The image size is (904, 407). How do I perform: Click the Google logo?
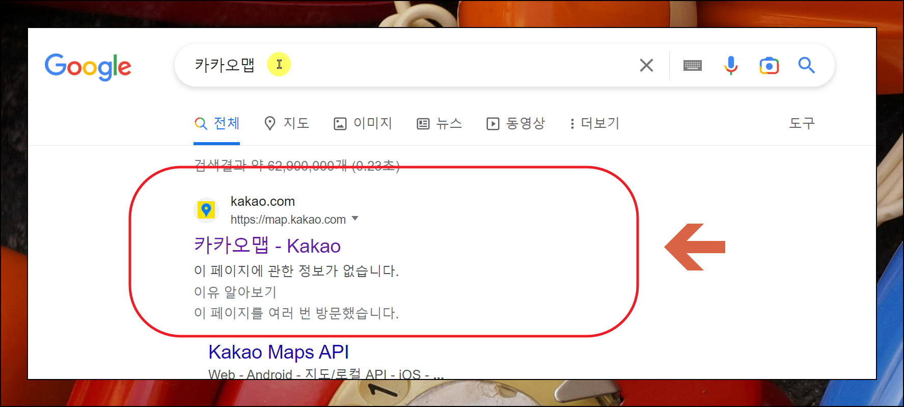click(88, 67)
